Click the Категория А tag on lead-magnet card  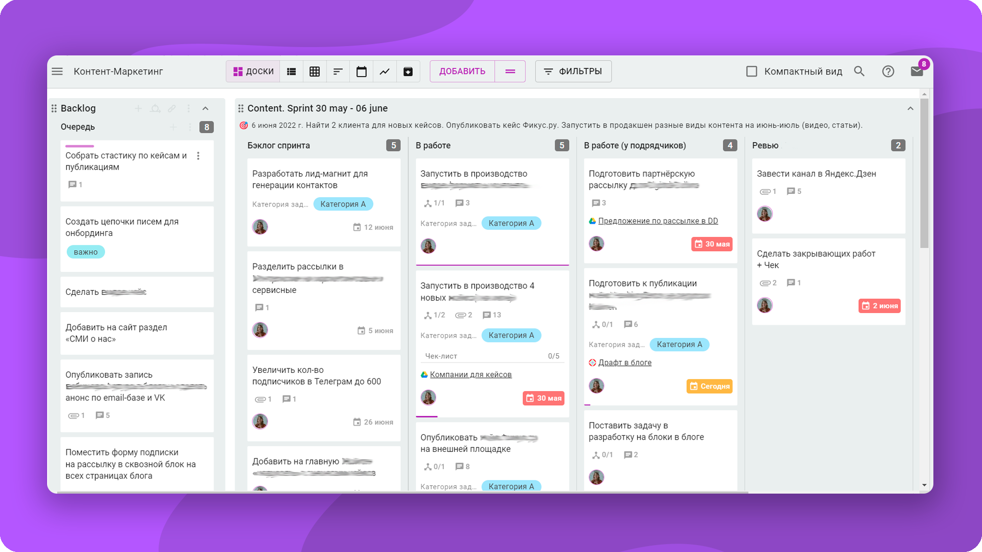point(343,204)
